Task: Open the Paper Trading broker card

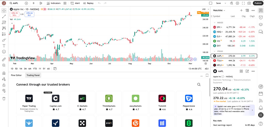Action: (29, 101)
